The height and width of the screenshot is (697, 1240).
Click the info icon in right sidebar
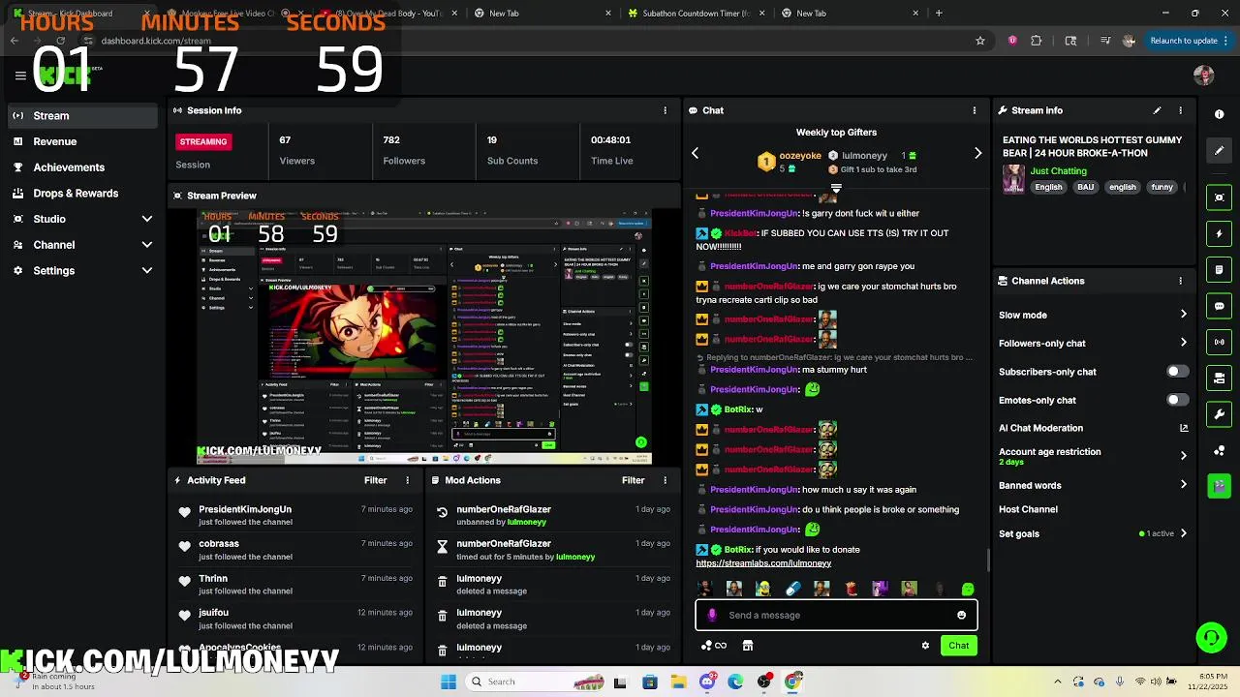(1219, 114)
